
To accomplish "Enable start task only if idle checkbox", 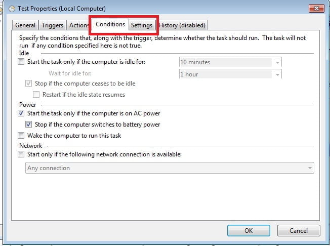I will pos(21,62).
